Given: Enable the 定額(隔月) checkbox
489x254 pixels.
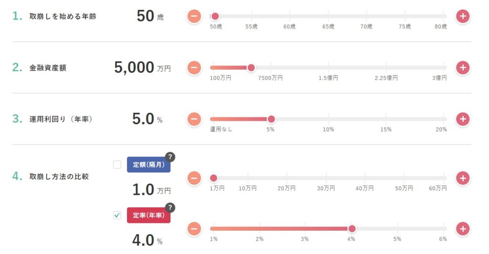Looking at the screenshot, I should click(117, 165).
